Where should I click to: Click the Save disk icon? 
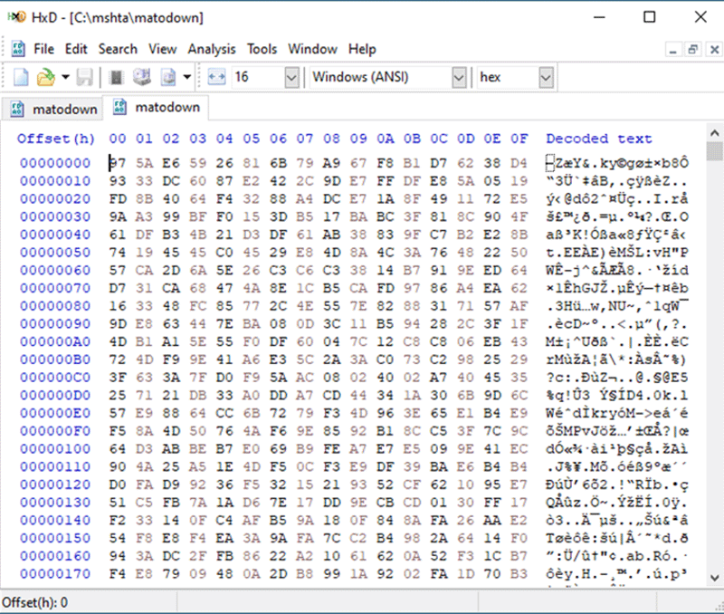(x=84, y=77)
